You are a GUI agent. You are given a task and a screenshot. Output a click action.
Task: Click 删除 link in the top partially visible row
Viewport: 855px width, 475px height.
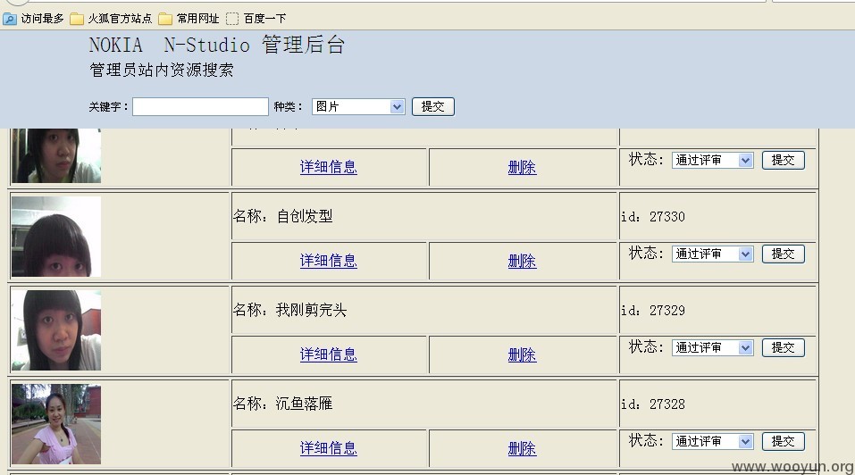point(522,167)
